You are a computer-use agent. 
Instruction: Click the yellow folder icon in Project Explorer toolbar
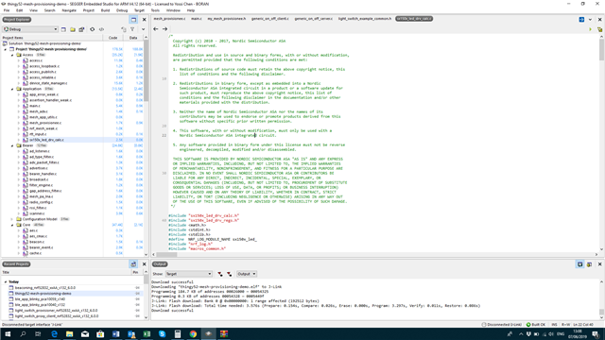73,29
